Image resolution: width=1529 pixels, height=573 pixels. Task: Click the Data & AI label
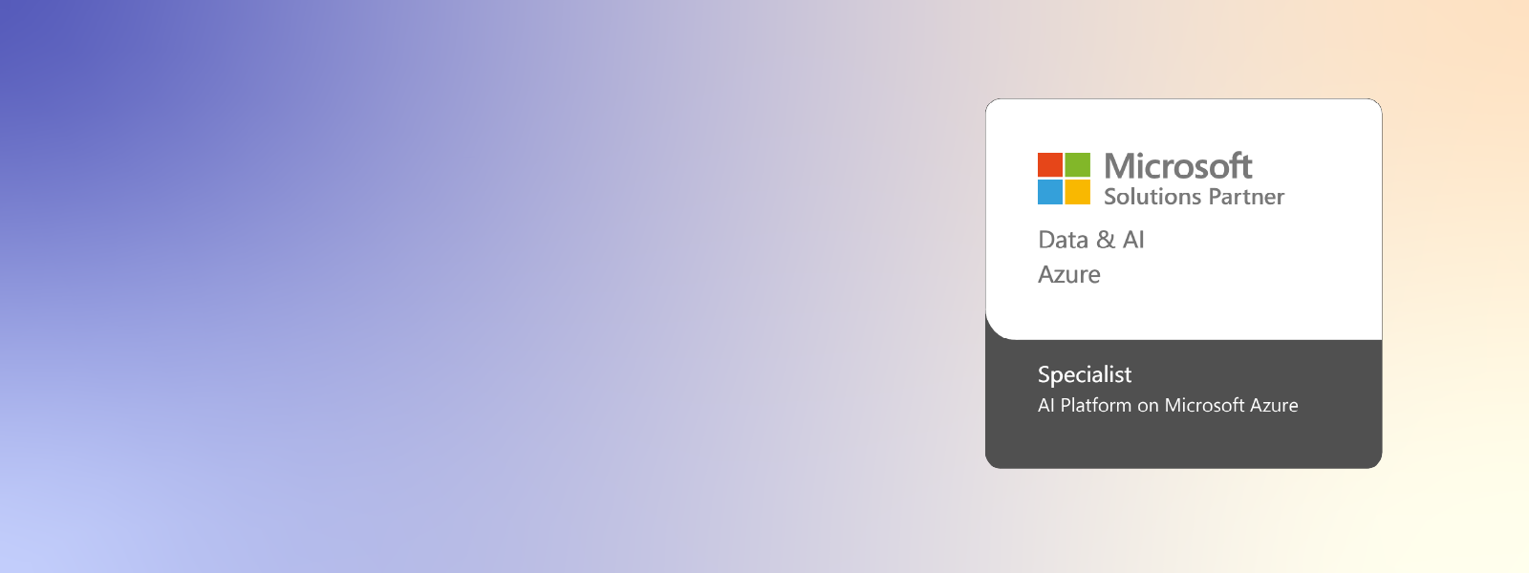1091,240
